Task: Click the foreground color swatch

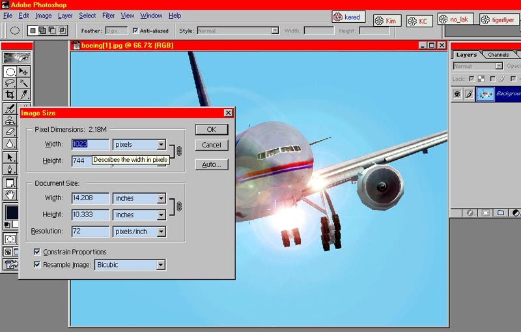Action: [12, 212]
